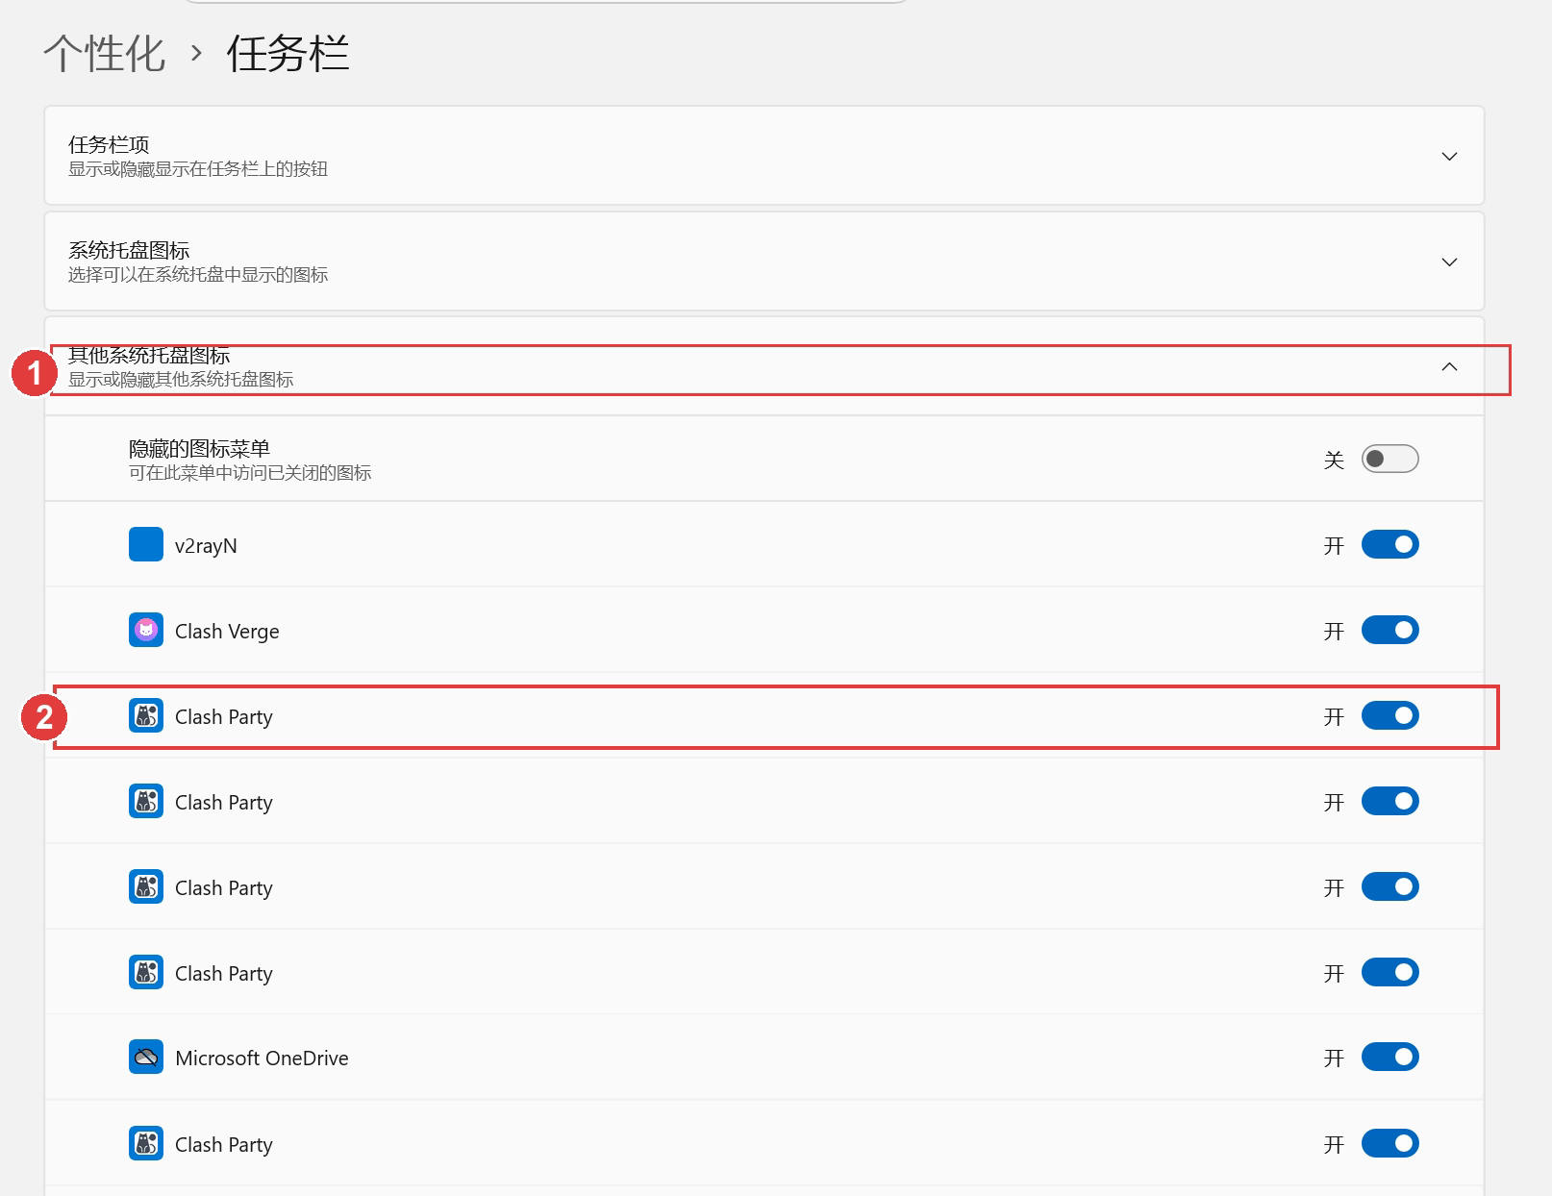Turn on the 隐藏的图标菜单 switch
The width and height of the screenshot is (1552, 1196).
click(1389, 459)
